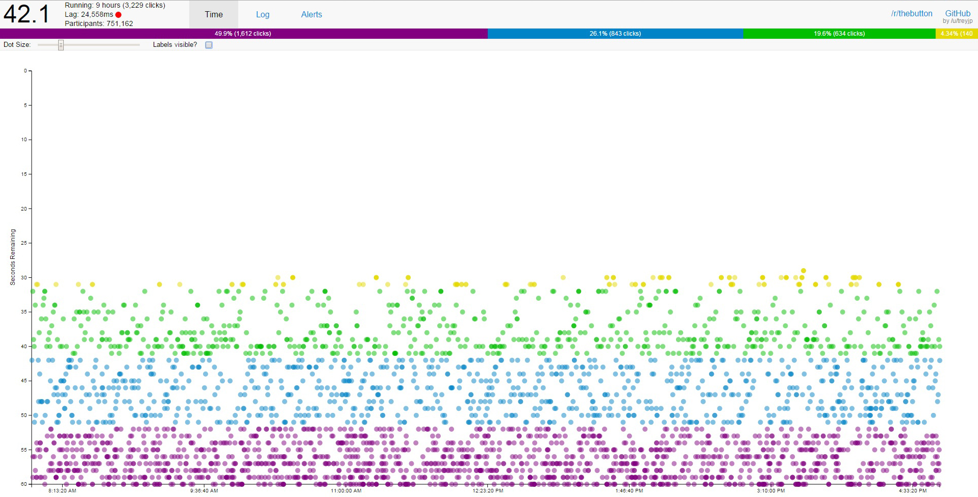
Task: Click the Seconds Remaining axis title
Action: [x=13, y=257]
